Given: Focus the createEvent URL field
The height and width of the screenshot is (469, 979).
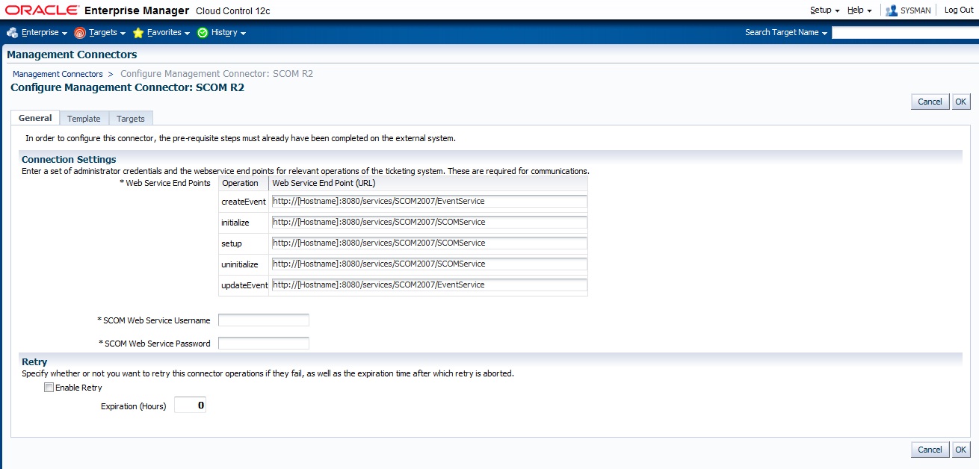Looking at the screenshot, I should coord(429,202).
